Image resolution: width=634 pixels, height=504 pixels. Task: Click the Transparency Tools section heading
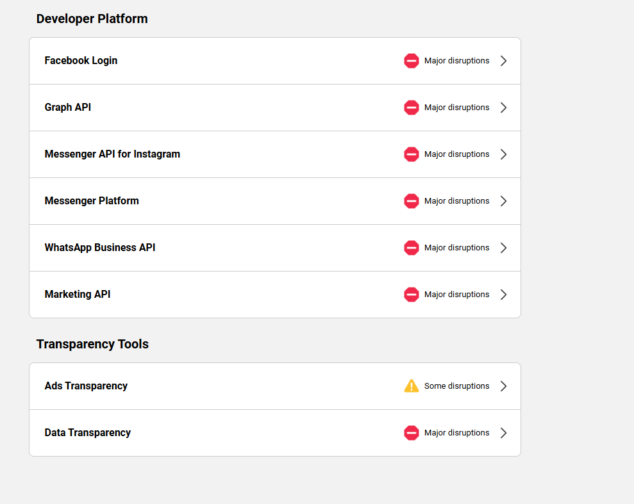[92, 344]
